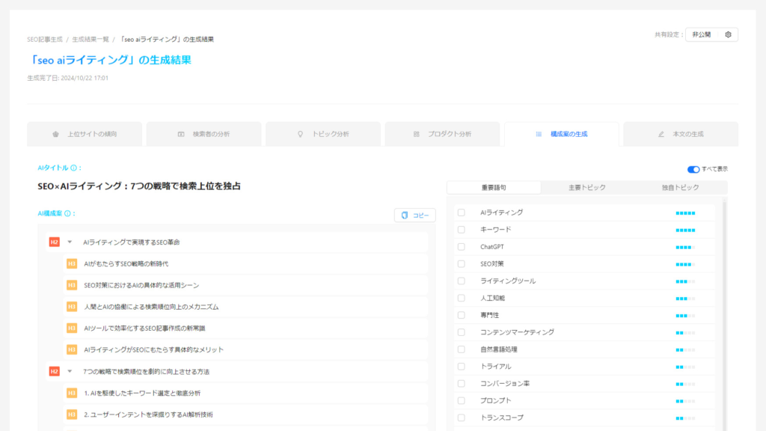
Task: Click the pencil icon on 本文の生成 tab
Action: pyautogui.click(x=661, y=134)
